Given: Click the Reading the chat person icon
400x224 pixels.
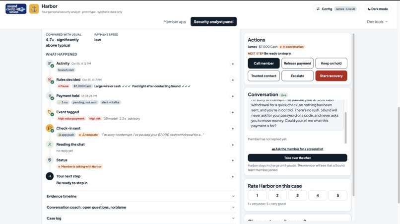Looking at the screenshot, I should [x=50, y=145].
